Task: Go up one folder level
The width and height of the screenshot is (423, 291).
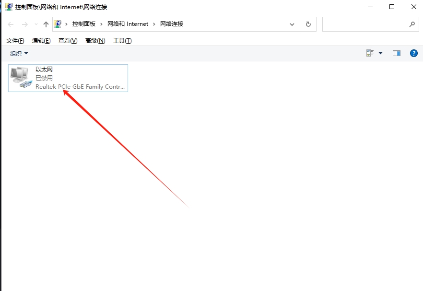Action: click(x=46, y=24)
